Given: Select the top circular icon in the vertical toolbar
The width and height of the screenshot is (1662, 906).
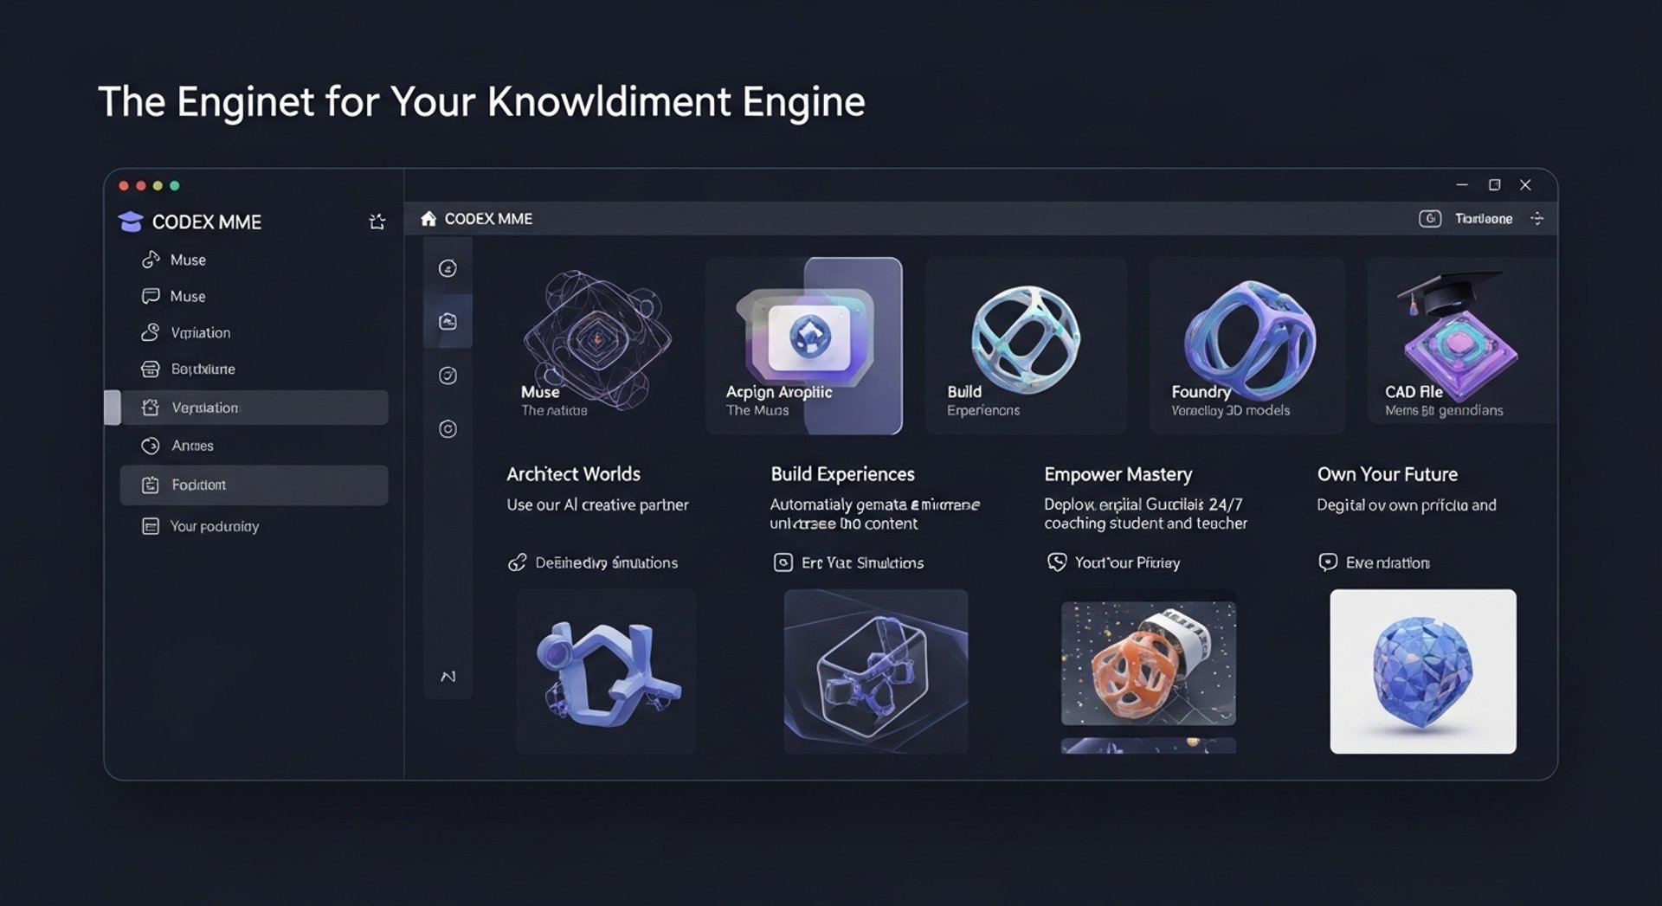Looking at the screenshot, I should pyautogui.click(x=448, y=268).
